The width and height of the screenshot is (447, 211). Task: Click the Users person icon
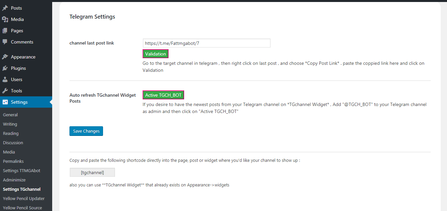(5, 79)
